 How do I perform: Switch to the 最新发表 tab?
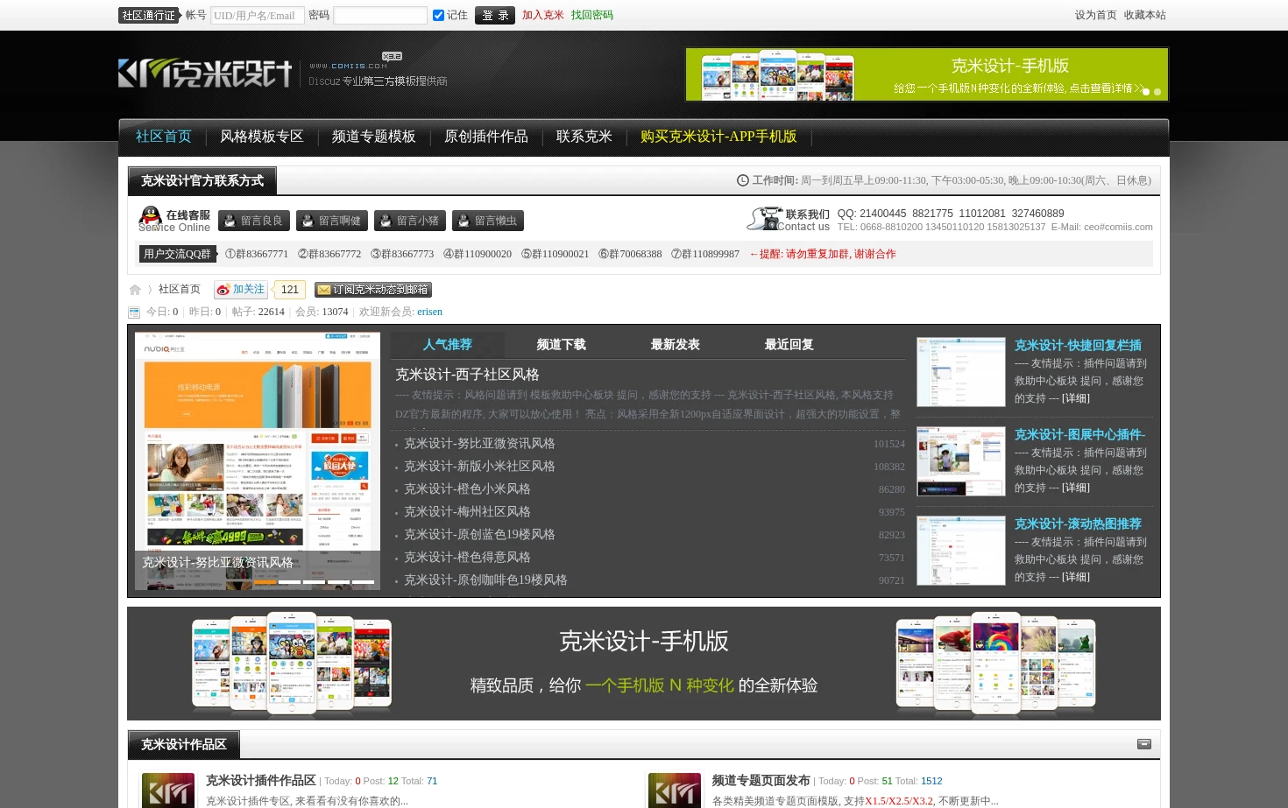click(x=676, y=345)
